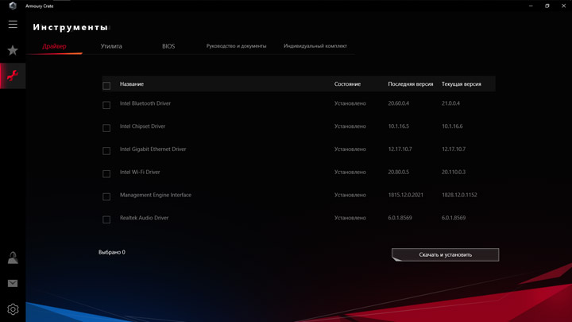Click latest version 1815.12.0.2021
This screenshot has height=322, width=572.
[406, 195]
